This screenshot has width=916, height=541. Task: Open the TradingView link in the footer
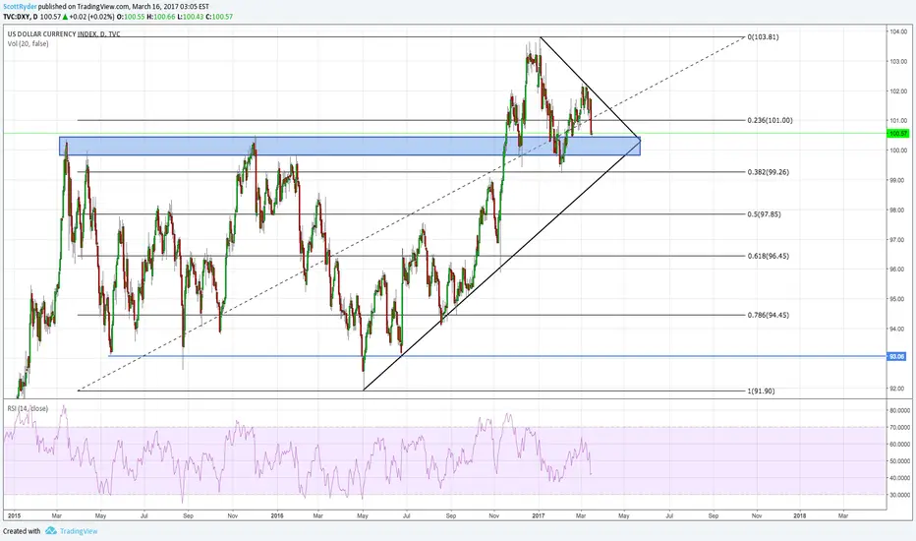tap(79, 531)
